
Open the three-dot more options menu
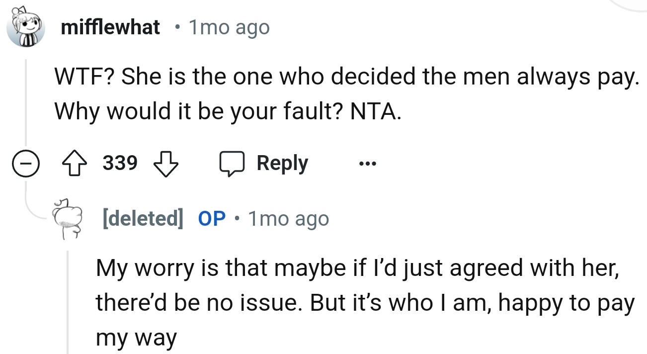pyautogui.click(x=368, y=164)
